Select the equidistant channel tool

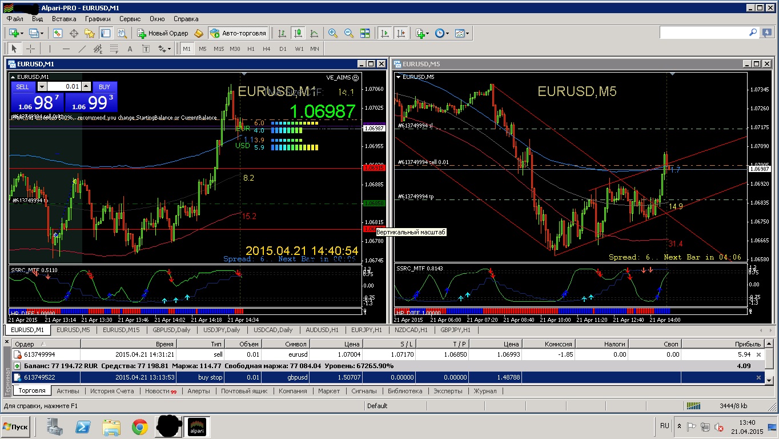coord(98,49)
